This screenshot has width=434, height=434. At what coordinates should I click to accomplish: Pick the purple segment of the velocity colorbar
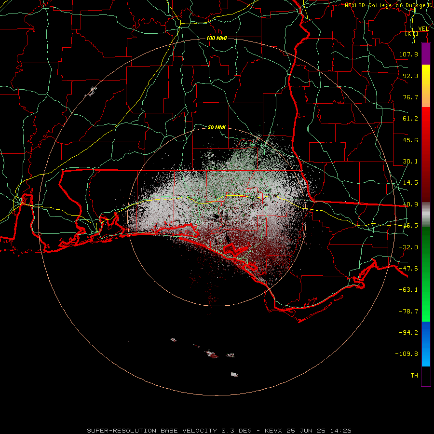click(x=426, y=54)
